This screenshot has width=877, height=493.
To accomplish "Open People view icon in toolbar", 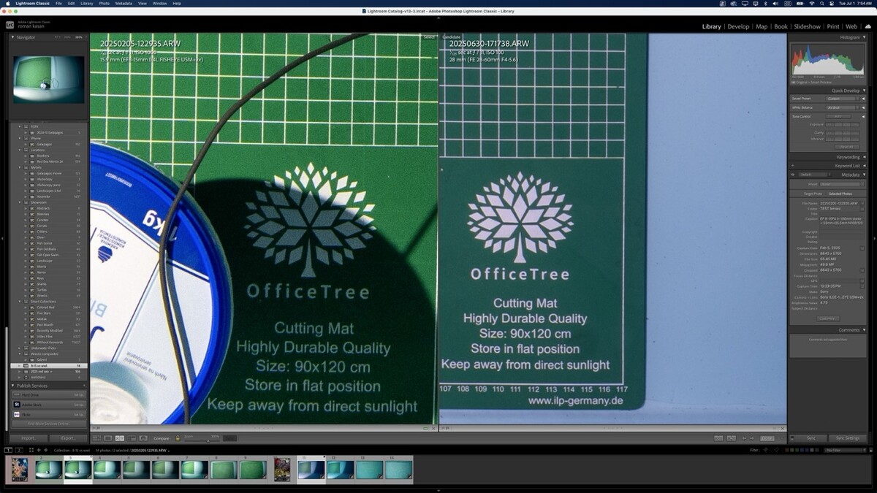I will tap(143, 438).
